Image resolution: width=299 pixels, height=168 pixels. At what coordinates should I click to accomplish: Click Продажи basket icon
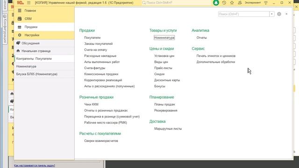(20, 27)
